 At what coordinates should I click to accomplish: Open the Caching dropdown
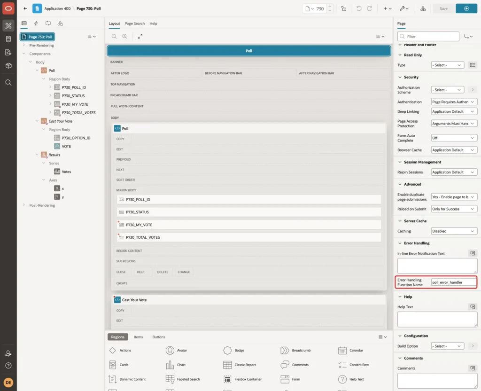tap(454, 231)
